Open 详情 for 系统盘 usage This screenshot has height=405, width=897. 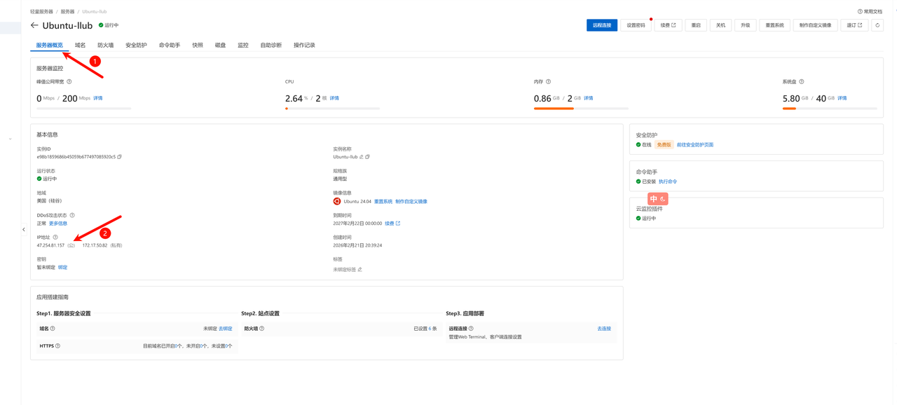[x=842, y=99]
